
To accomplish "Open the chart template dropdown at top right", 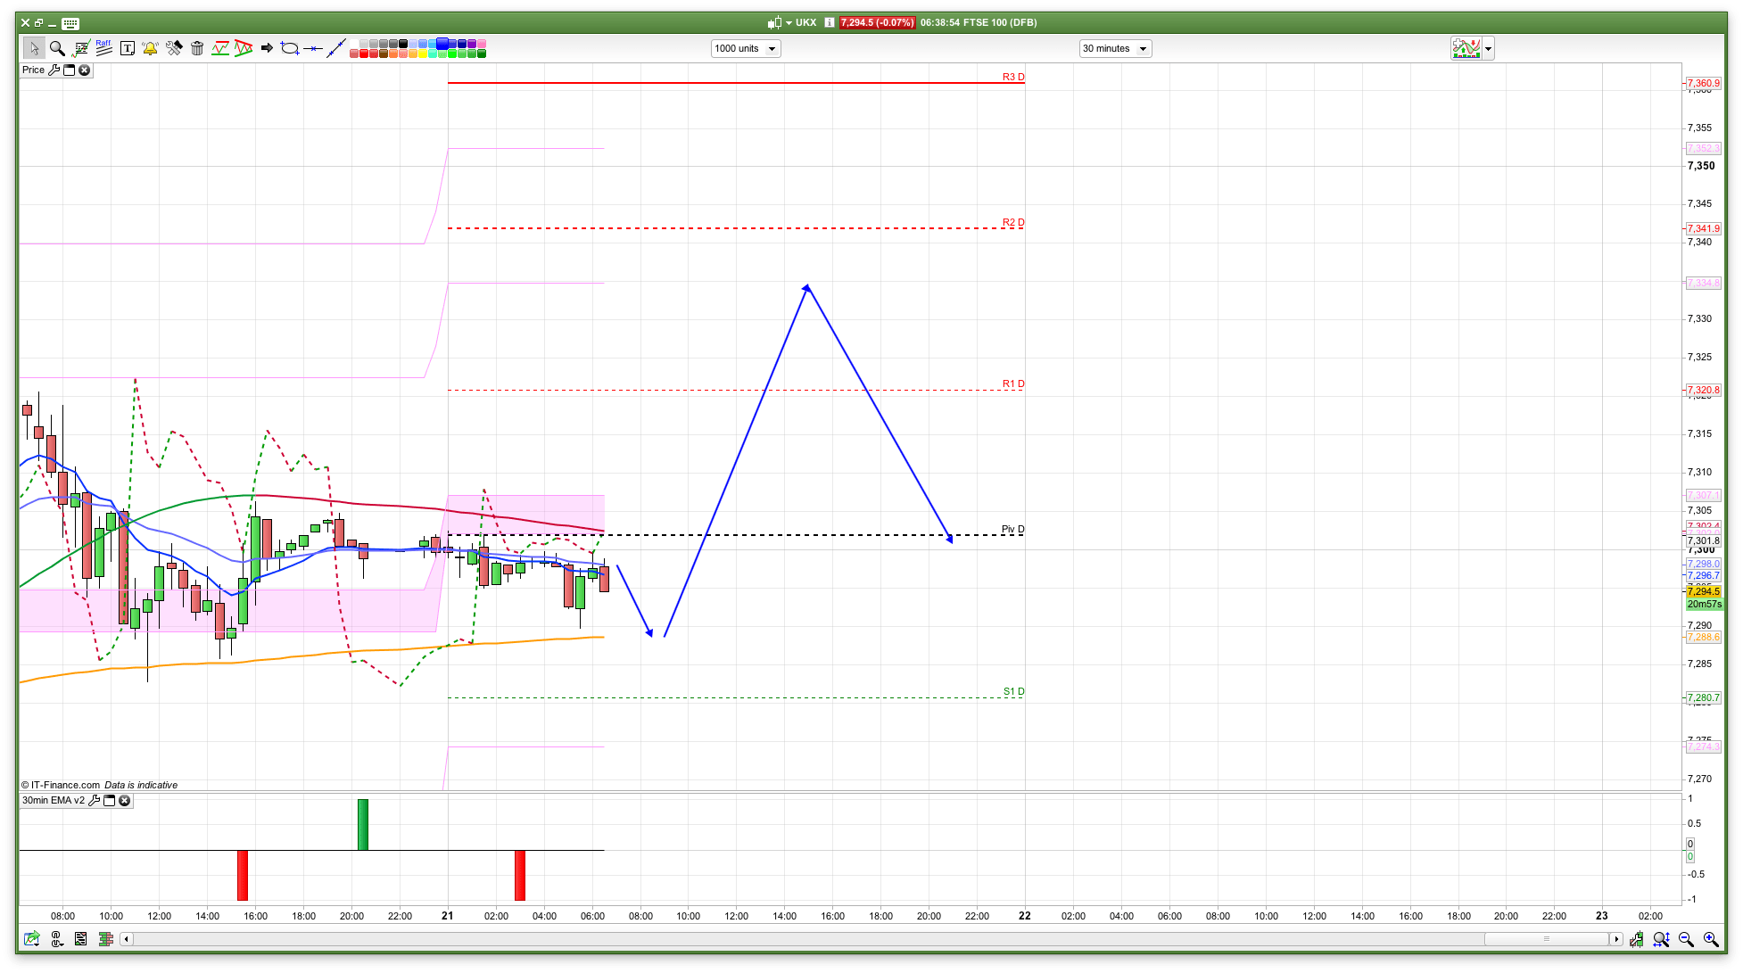I will tap(1488, 49).
